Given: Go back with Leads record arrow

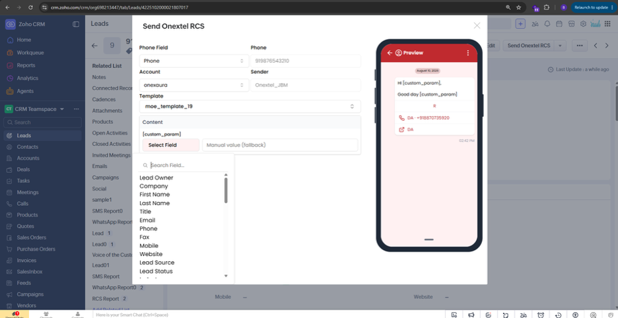Looking at the screenshot, I should coord(94,46).
